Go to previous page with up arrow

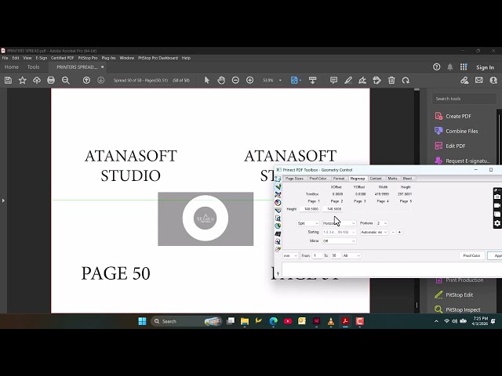pyautogui.click(x=86, y=80)
